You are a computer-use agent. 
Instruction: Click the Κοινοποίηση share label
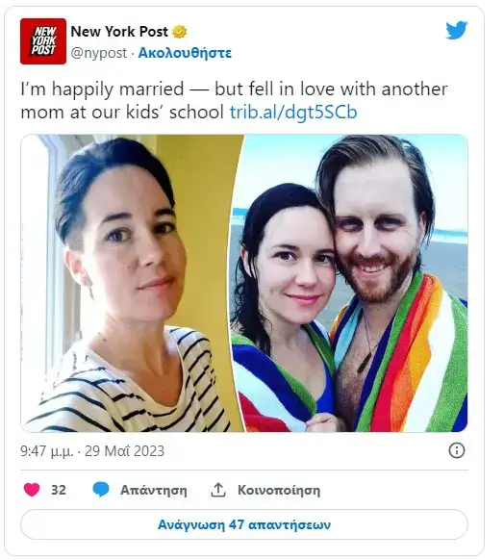click(x=279, y=490)
